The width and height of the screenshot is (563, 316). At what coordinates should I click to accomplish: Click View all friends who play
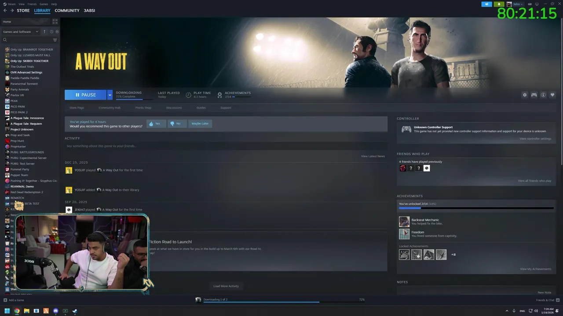pyautogui.click(x=534, y=181)
